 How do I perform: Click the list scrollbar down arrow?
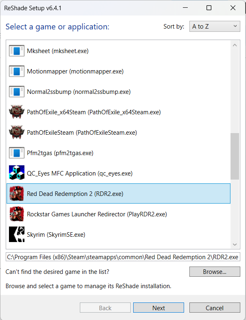point(235,244)
